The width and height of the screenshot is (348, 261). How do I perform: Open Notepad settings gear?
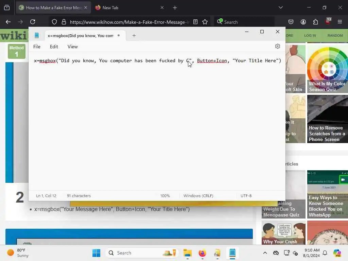pyautogui.click(x=277, y=46)
